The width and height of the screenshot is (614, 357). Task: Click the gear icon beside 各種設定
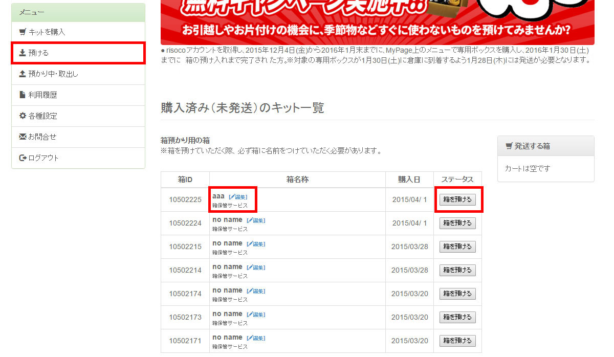[23, 116]
